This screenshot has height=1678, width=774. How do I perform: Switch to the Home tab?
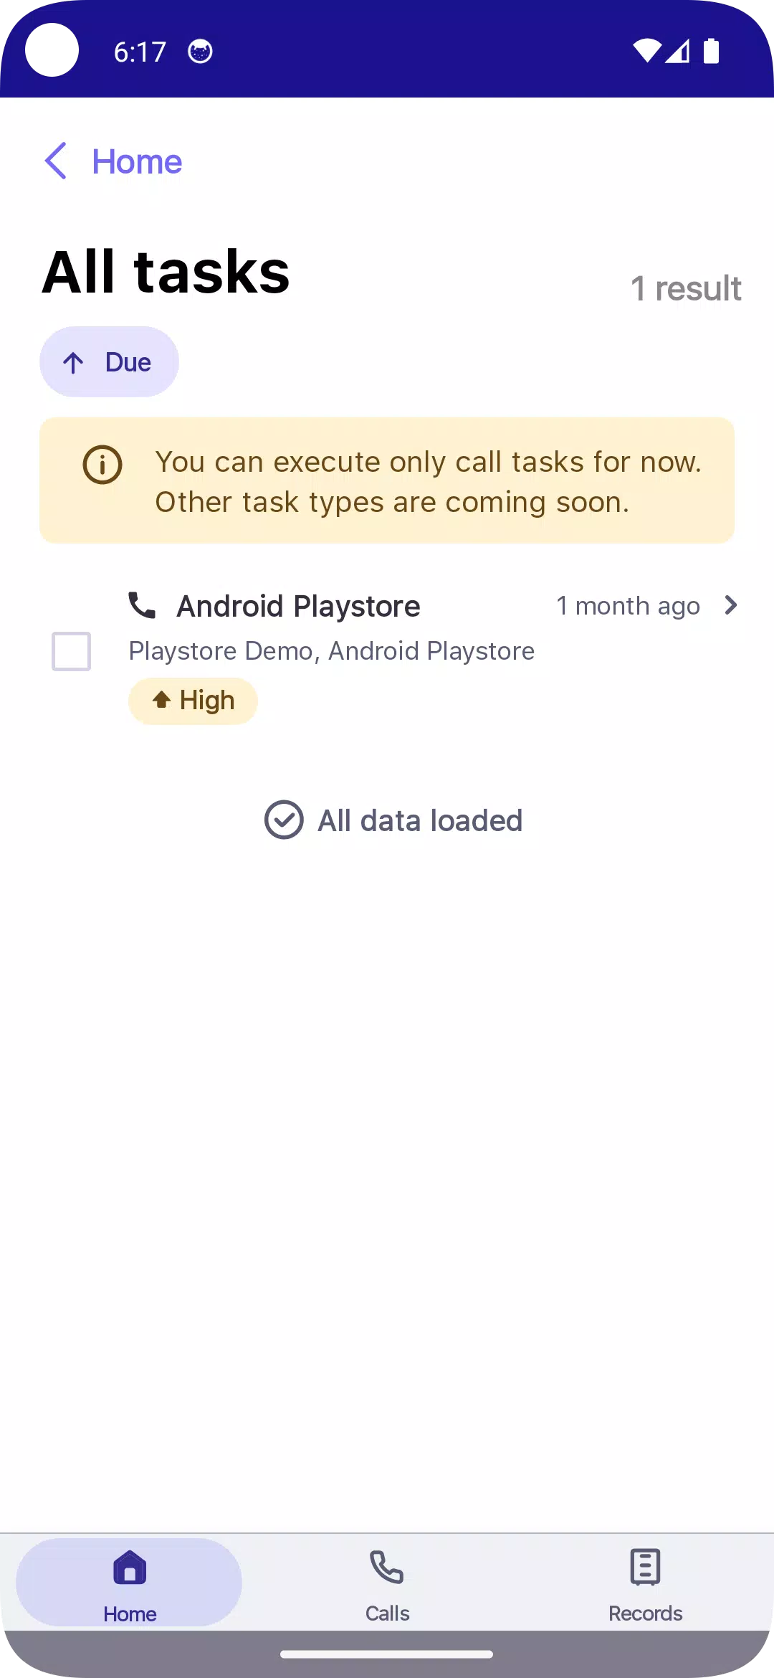130,1582
